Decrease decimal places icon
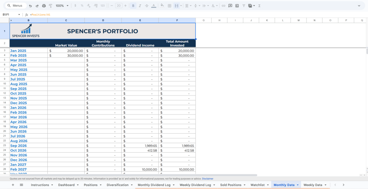This screenshot has width=368, height=189. [89, 5]
